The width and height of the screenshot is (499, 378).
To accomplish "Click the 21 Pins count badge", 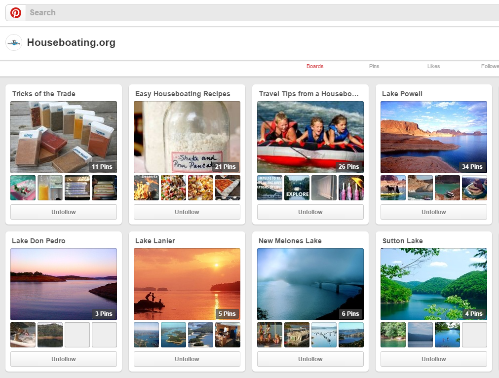I will point(225,166).
